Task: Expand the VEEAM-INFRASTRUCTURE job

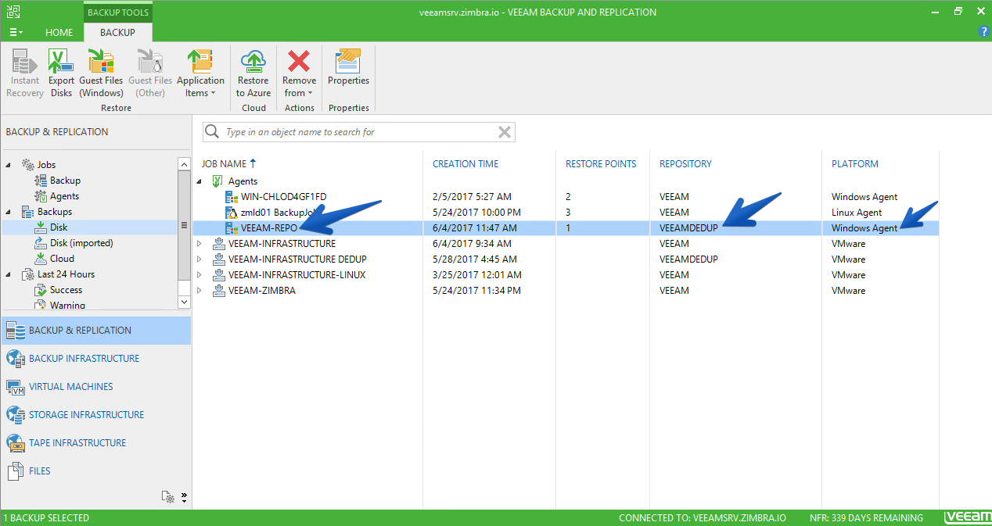Action: click(x=199, y=244)
